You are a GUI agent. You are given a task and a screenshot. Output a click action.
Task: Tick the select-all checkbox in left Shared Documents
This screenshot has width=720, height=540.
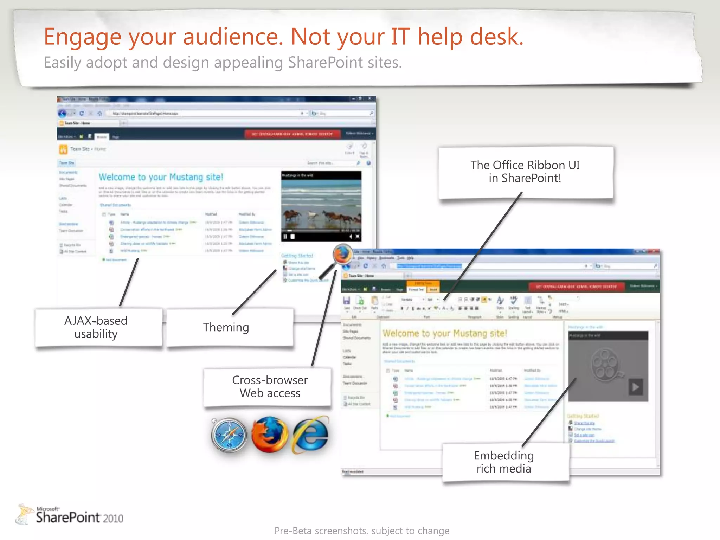point(104,214)
